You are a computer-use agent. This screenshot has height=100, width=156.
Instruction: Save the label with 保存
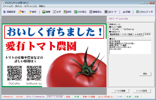tap(32, 12)
